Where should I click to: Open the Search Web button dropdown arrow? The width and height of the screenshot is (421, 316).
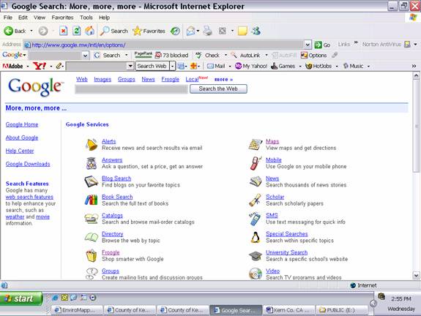pos(172,66)
